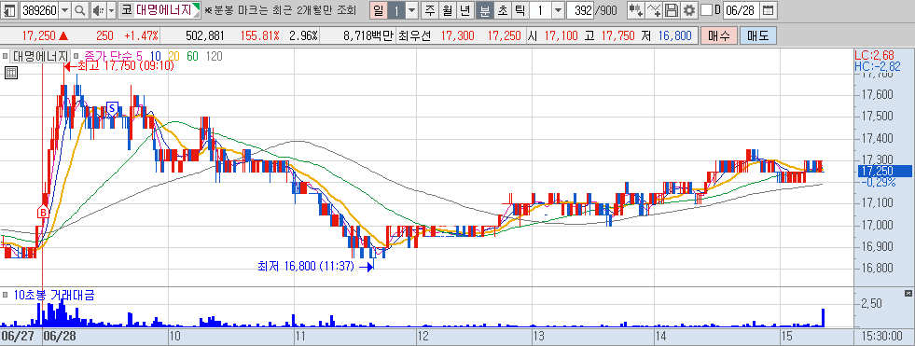The image size is (915, 346).
Task: Select the 월 monthly period tab
Action: 448,10
